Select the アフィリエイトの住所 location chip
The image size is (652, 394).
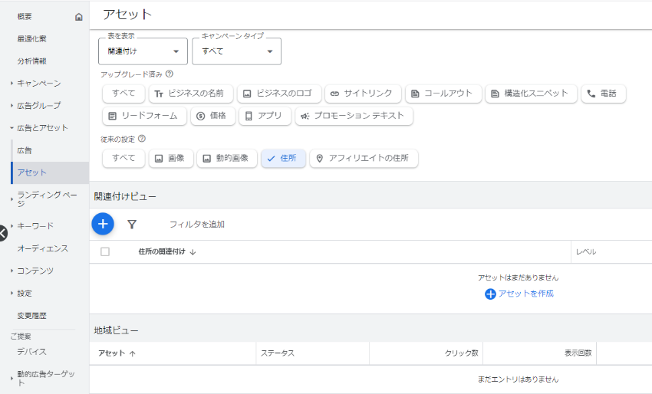[364, 159]
